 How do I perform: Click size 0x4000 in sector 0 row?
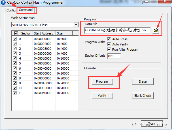pos(62,39)
